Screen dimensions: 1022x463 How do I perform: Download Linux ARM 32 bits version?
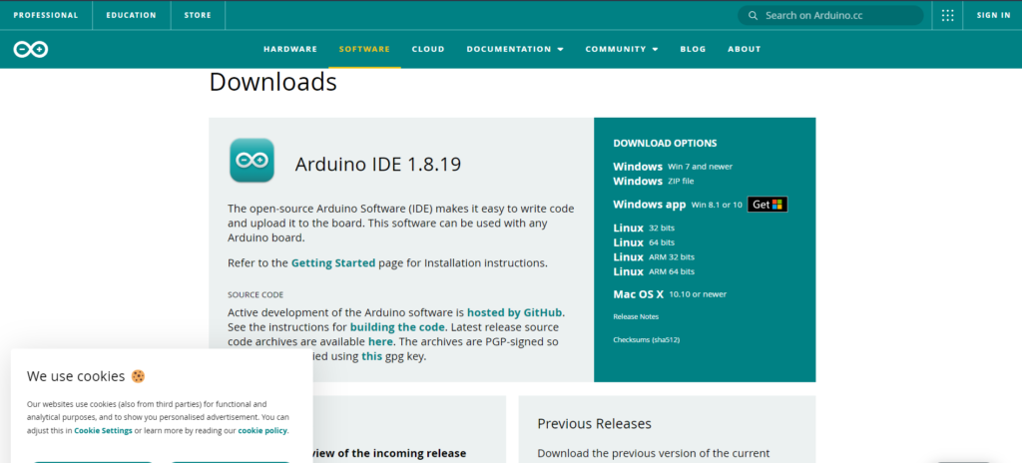pos(654,256)
